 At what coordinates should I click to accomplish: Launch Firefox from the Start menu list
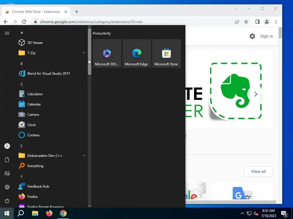(52, 197)
